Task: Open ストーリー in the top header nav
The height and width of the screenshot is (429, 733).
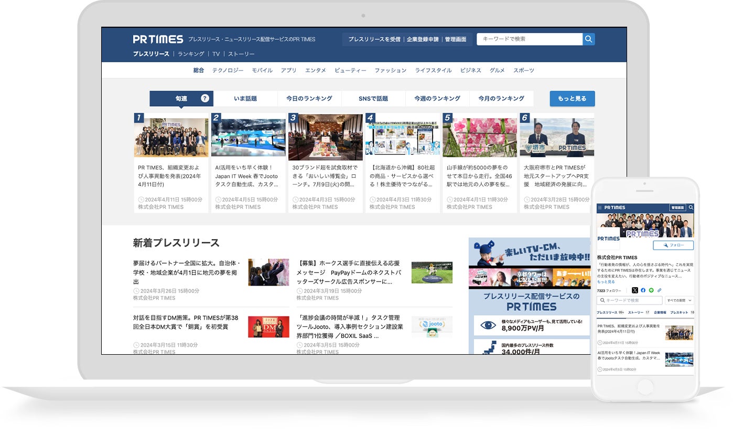Action: pos(241,54)
